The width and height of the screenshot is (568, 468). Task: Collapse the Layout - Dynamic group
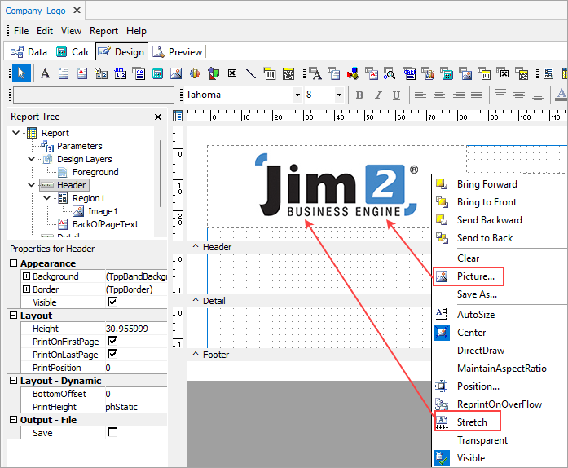(13, 380)
